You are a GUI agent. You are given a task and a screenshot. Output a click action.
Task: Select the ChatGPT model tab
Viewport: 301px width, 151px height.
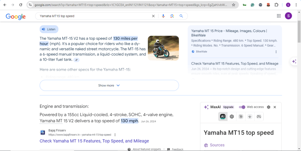point(232,116)
